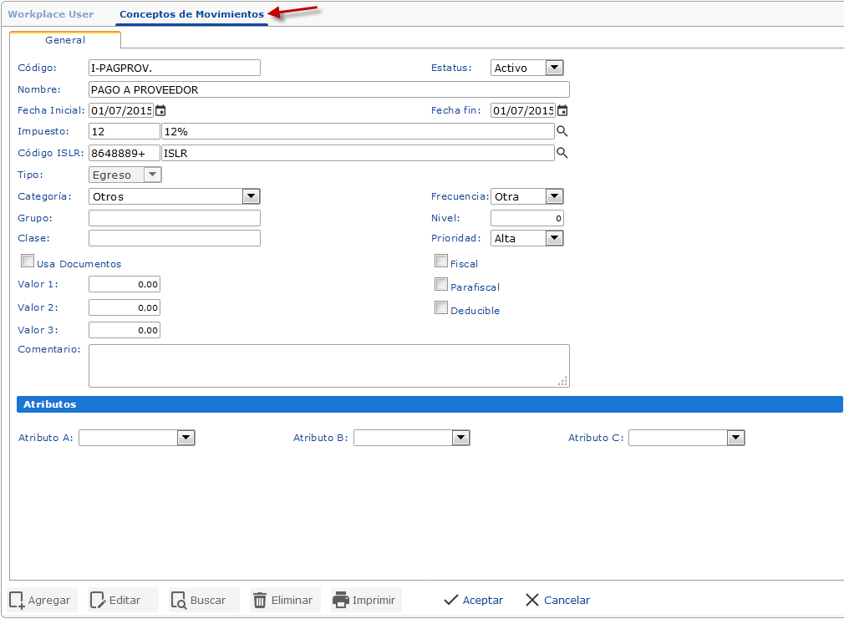The height and width of the screenshot is (619, 844).
Task: Enable the Usa Documentos checkbox
Action: (28, 261)
